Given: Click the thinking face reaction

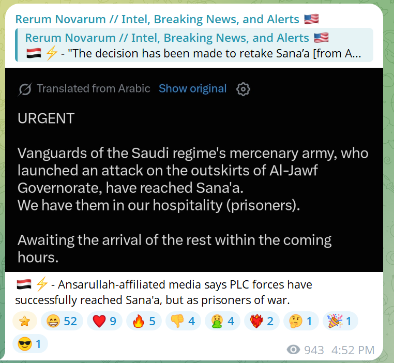Looking at the screenshot, I should (x=301, y=321).
